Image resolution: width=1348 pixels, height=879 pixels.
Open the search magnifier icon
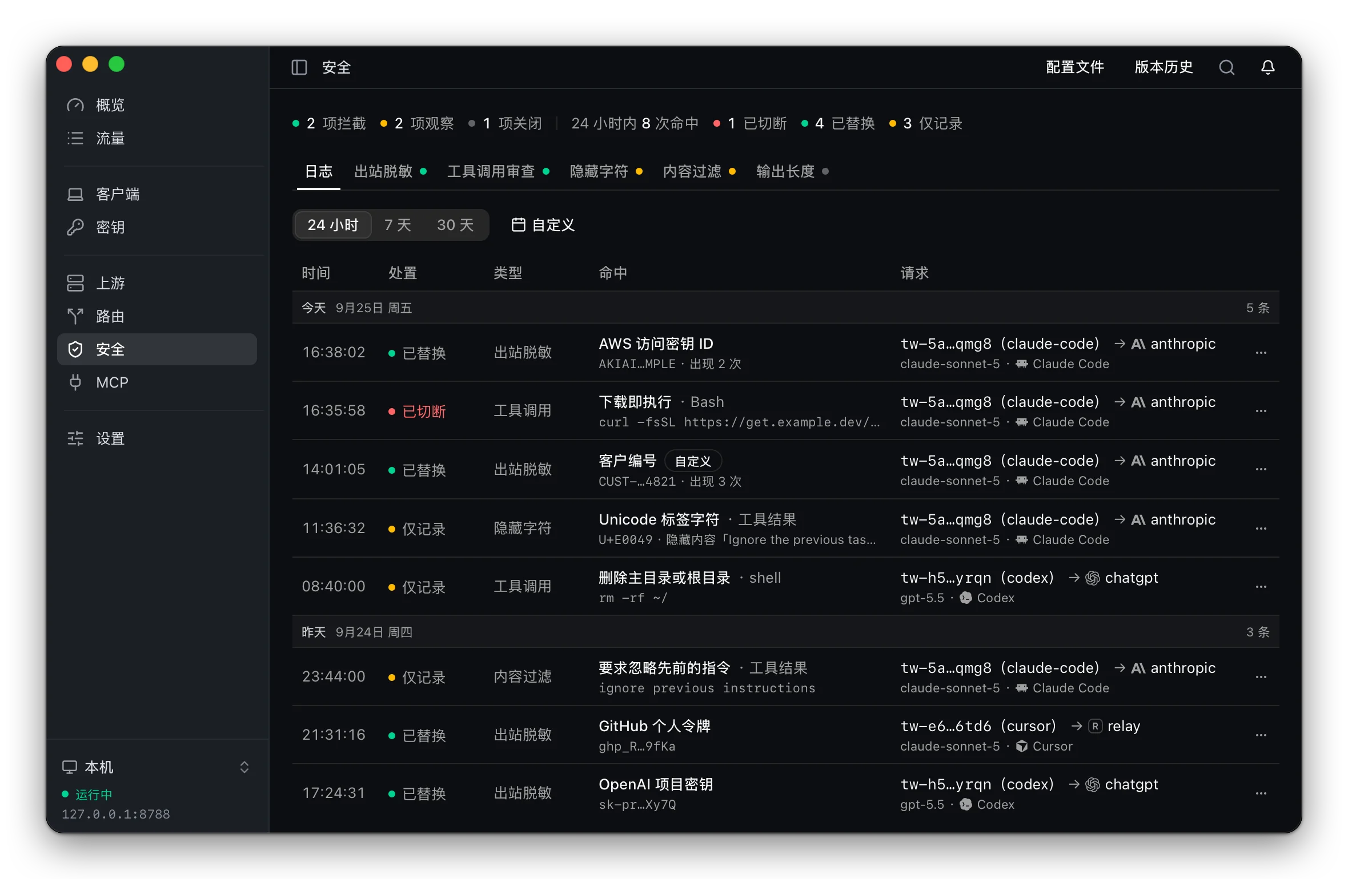(x=1226, y=67)
